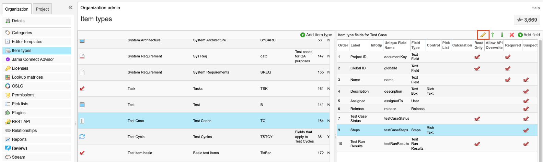The image size is (543, 162).
Task: Select the Description field row
Action: (x=437, y=91)
